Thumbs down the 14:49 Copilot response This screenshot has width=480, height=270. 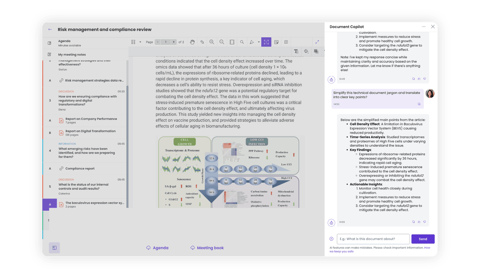click(424, 78)
